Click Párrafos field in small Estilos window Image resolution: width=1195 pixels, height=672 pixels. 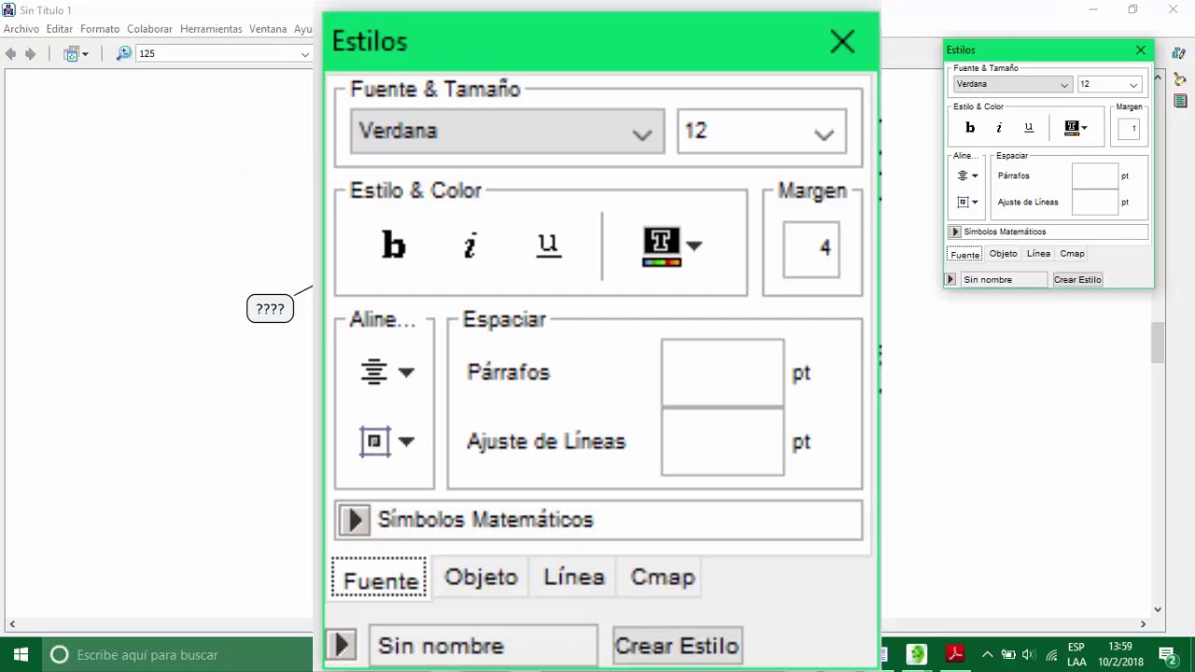(x=1095, y=175)
